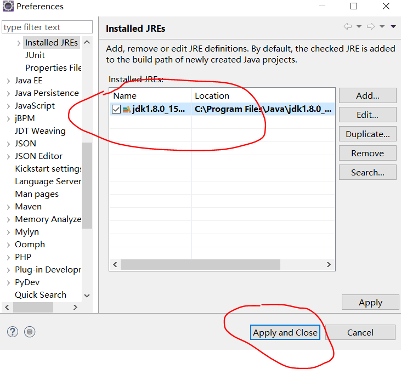Image resolution: width=401 pixels, height=369 pixels.
Task: Select JSON Editor in the tree
Action: (38, 156)
